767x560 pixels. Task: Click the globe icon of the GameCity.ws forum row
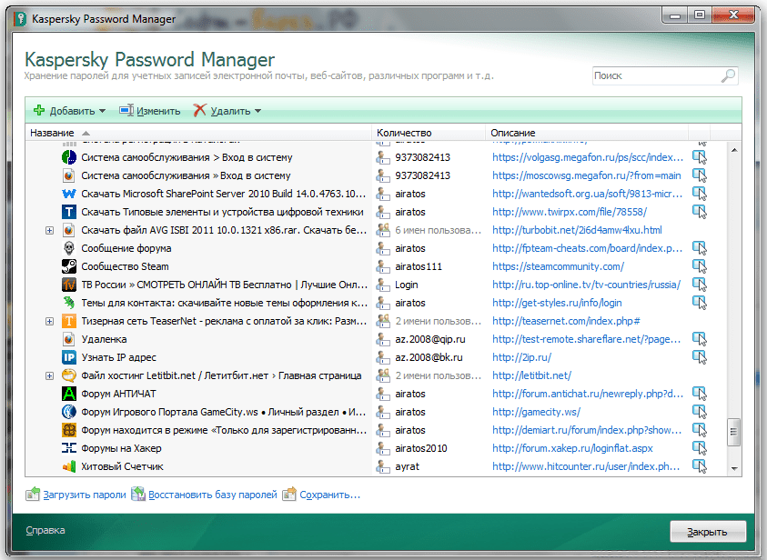(69, 412)
